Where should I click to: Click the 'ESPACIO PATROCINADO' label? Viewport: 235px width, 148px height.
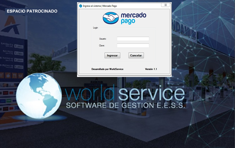(32, 11)
